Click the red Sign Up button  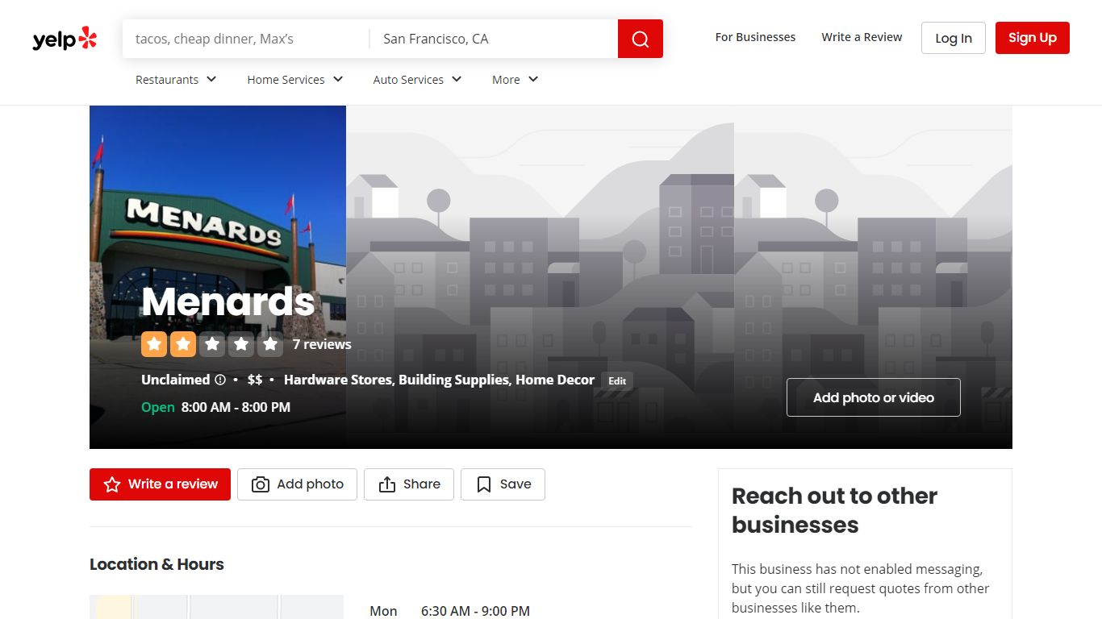pos(1033,38)
